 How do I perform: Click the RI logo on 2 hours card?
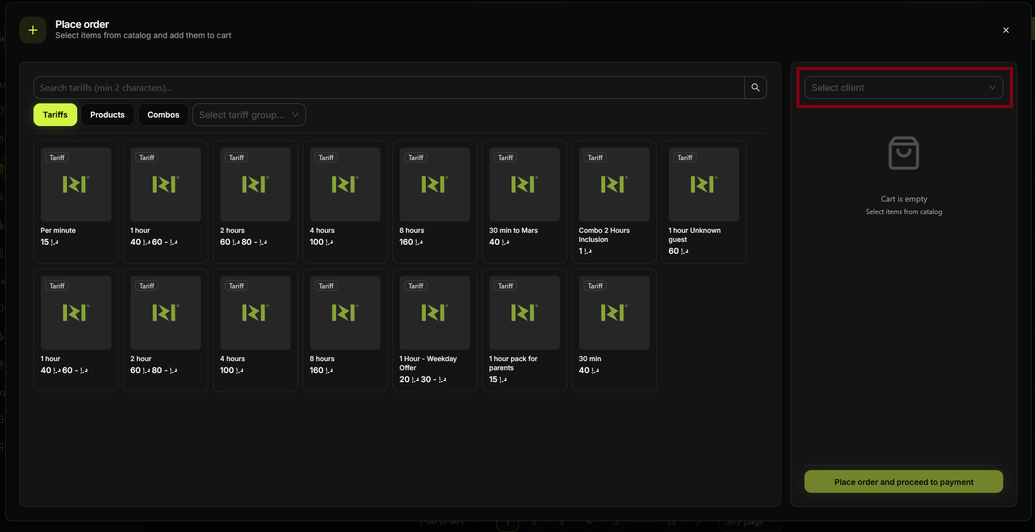[x=255, y=184]
